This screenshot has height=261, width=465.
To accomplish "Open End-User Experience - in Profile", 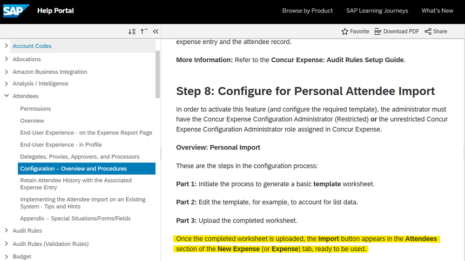I will pyautogui.click(x=61, y=145).
